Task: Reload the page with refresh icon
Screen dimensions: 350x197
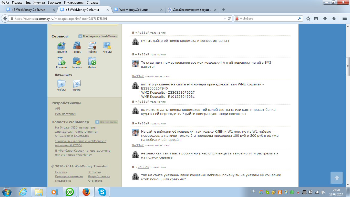Action: pyautogui.click(x=229, y=18)
